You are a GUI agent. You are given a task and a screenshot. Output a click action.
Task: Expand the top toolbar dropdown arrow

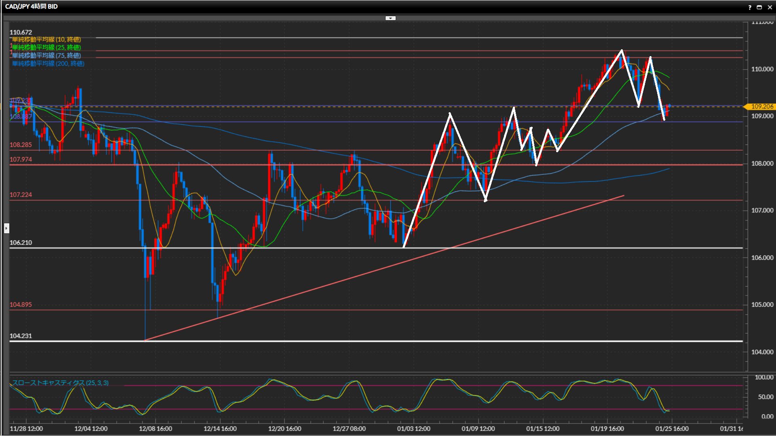pos(390,18)
